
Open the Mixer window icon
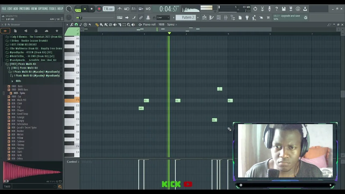click(x=226, y=18)
